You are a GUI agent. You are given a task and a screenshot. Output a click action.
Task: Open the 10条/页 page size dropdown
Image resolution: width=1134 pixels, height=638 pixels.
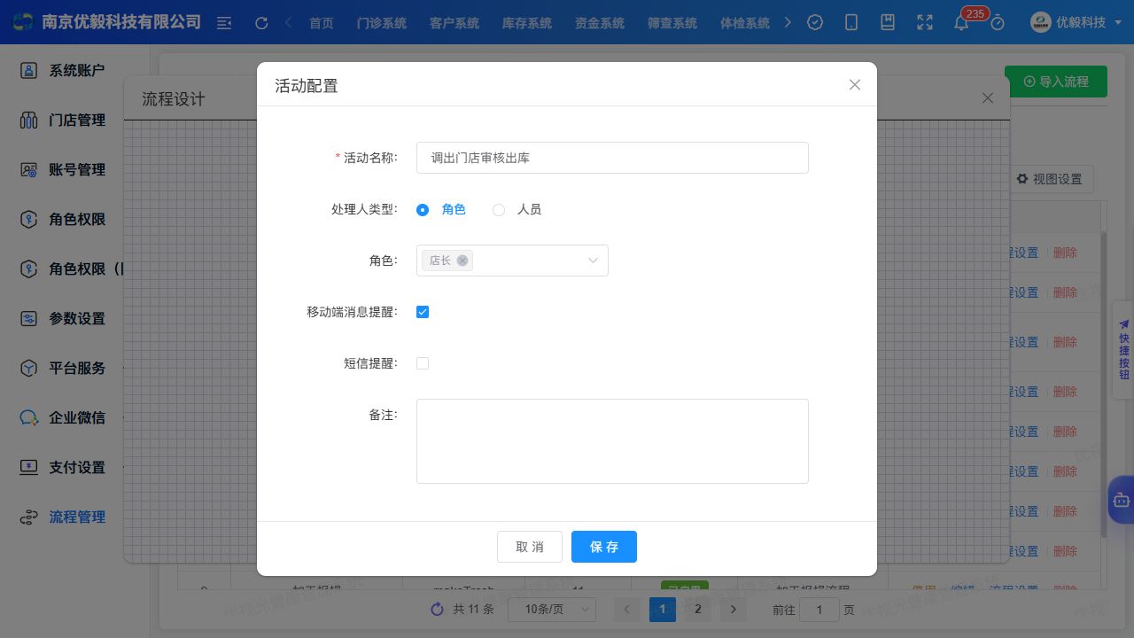552,610
